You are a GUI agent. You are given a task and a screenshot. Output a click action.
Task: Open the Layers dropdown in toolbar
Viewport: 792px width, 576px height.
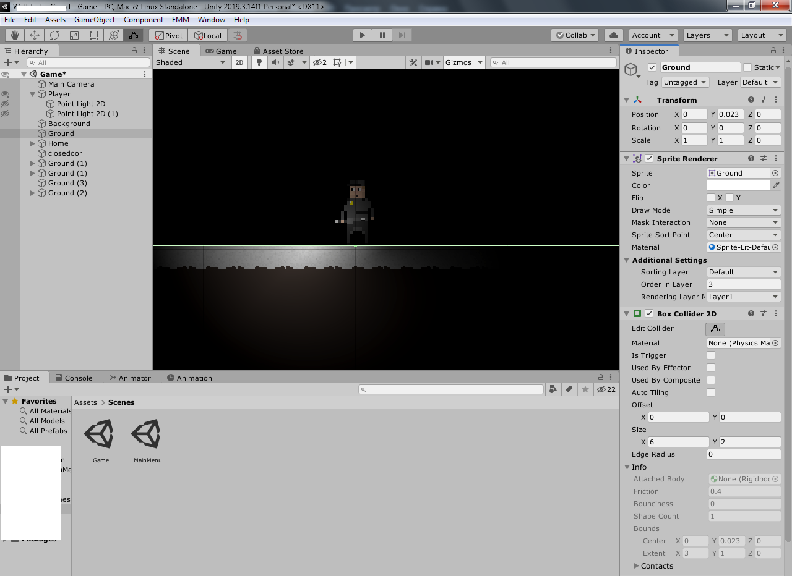tap(707, 35)
